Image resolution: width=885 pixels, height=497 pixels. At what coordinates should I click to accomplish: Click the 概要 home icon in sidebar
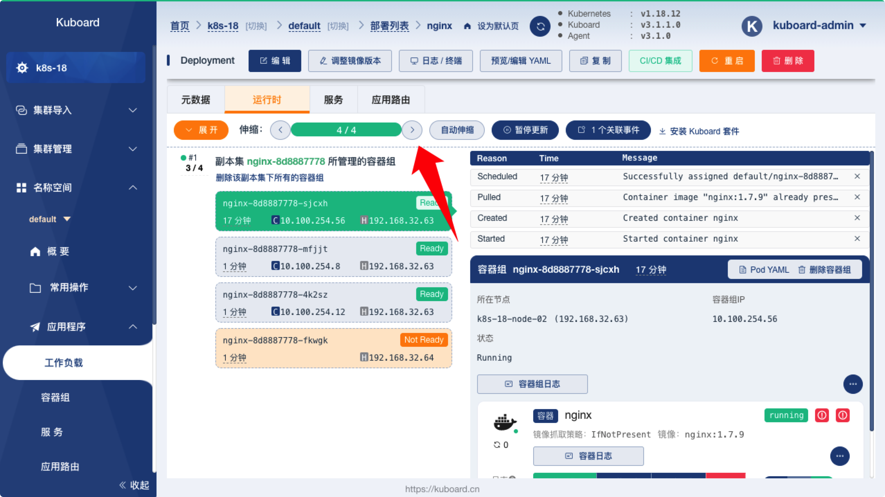coord(35,251)
